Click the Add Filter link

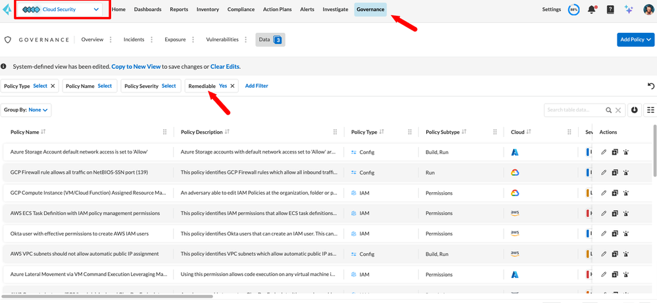(x=256, y=86)
